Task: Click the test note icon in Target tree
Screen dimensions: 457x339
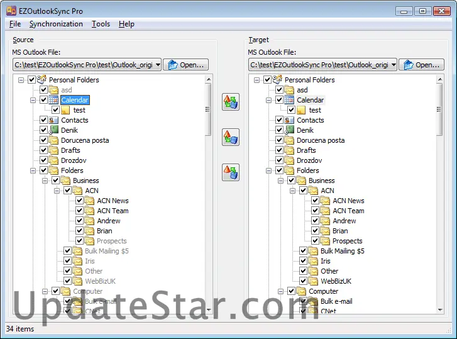Action: click(301, 110)
